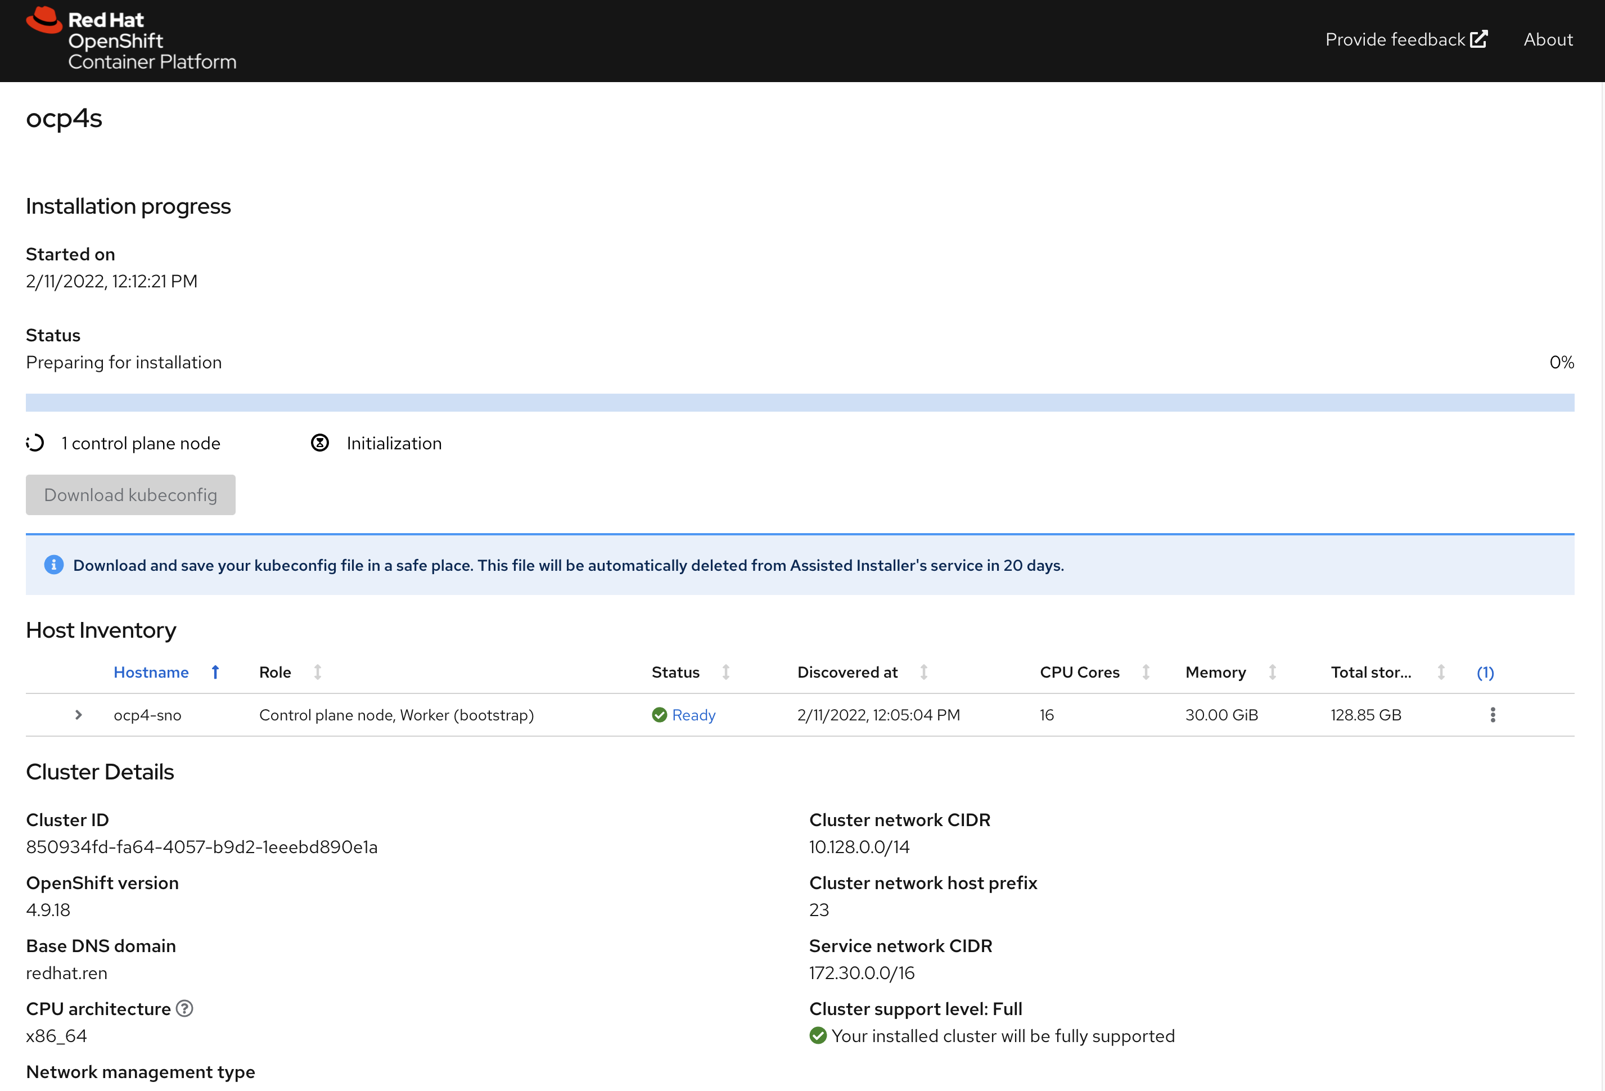Click the installation progress bar
Viewport: 1605px width, 1091px height.
click(x=800, y=403)
